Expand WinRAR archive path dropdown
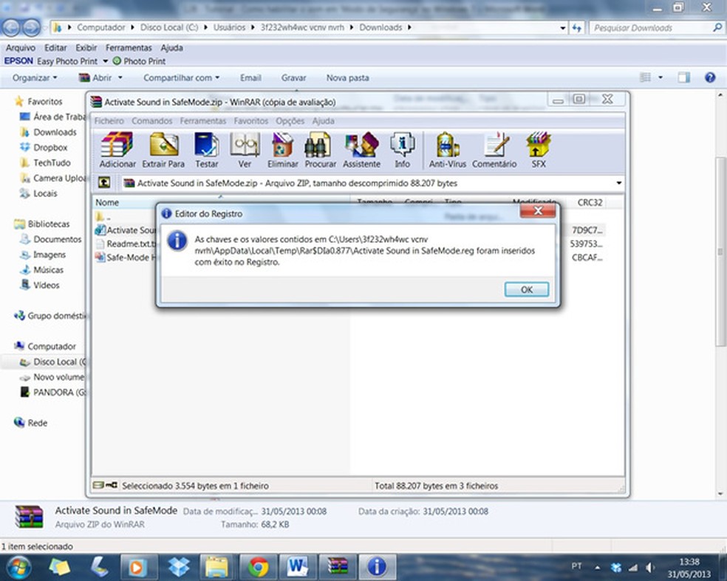The width and height of the screenshot is (727, 581). (618, 183)
